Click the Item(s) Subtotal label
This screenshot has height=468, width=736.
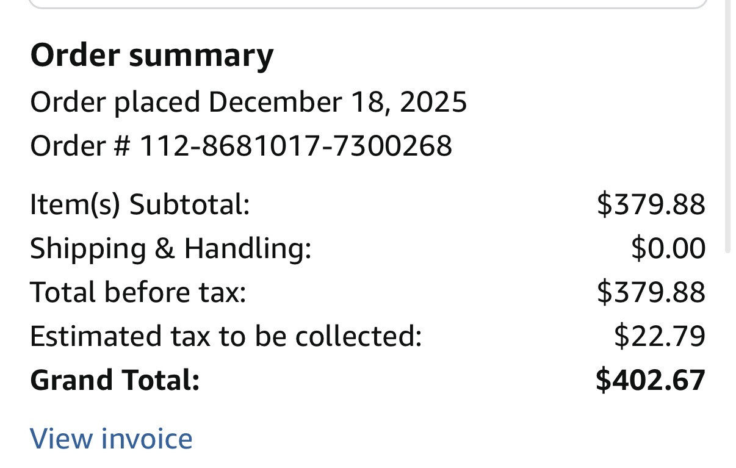(x=140, y=204)
